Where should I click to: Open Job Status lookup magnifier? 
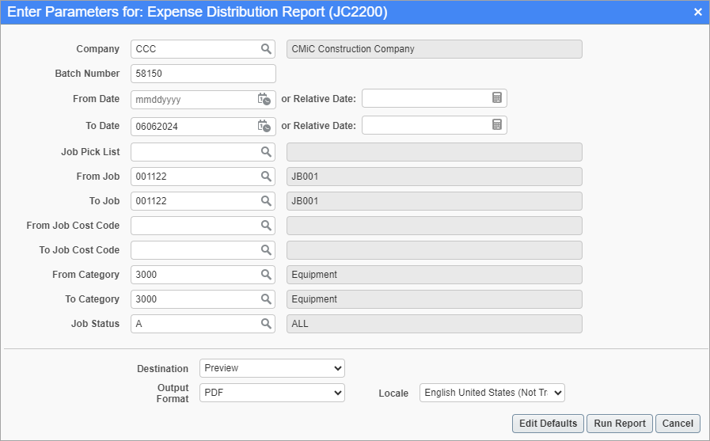[x=266, y=323]
